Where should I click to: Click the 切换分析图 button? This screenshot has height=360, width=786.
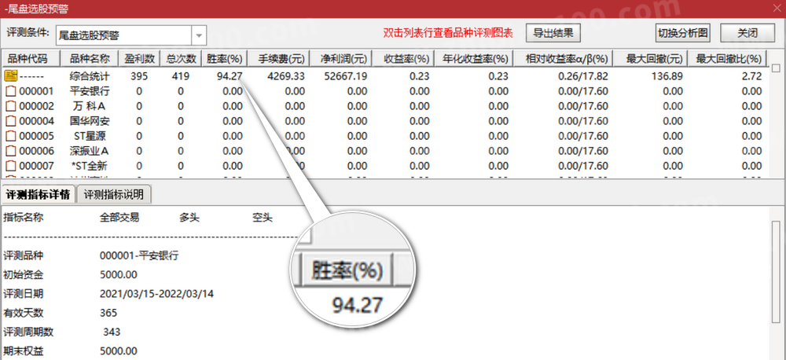pyautogui.click(x=683, y=33)
